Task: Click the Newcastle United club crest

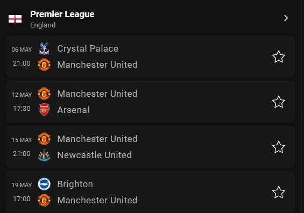Action: pos(44,155)
